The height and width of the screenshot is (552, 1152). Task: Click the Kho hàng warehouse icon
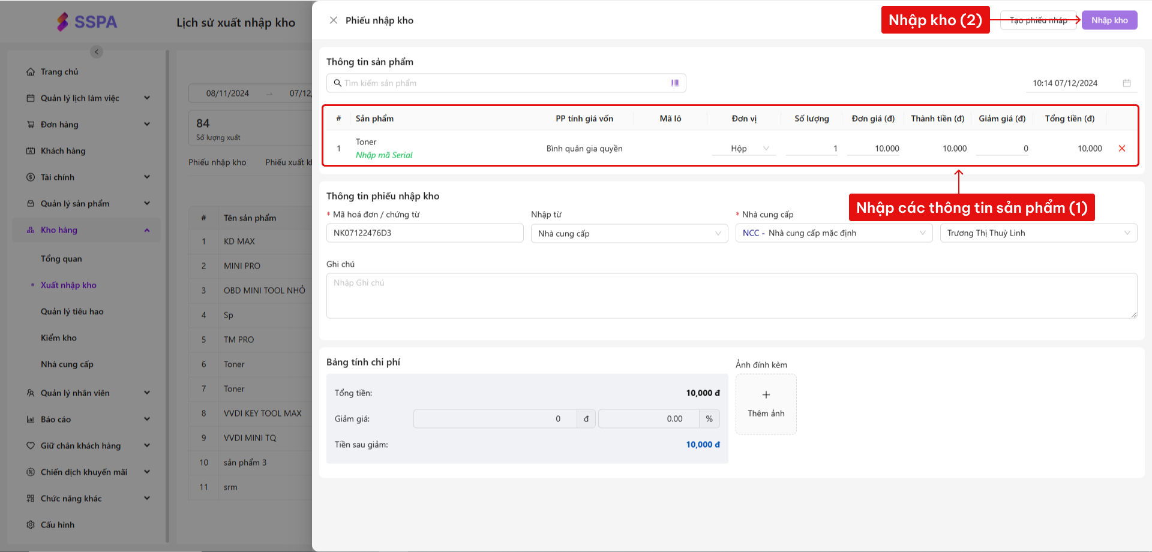31,230
